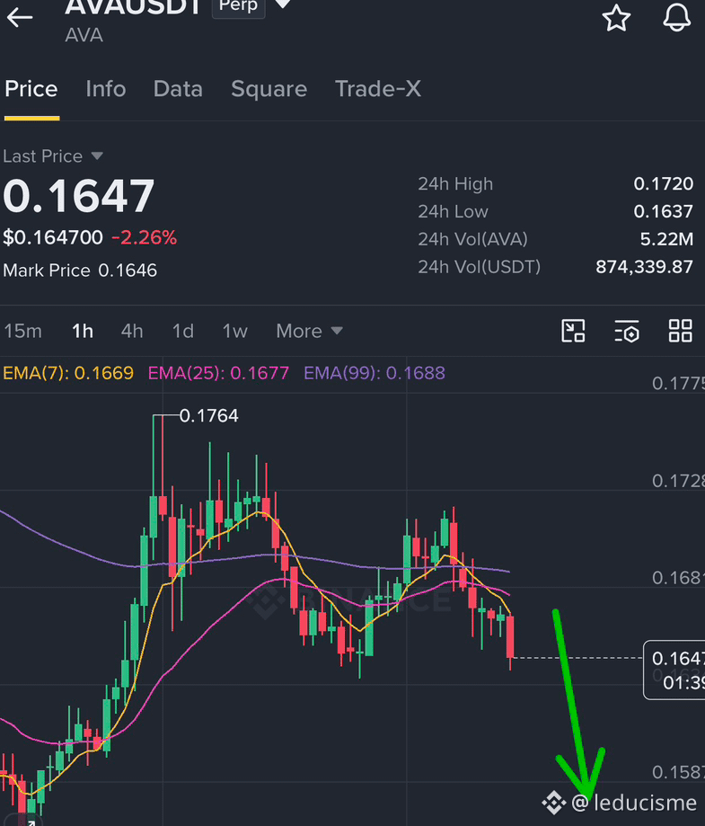Tap the back arrow icon
Viewport: 705px width, 826px height.
point(20,17)
